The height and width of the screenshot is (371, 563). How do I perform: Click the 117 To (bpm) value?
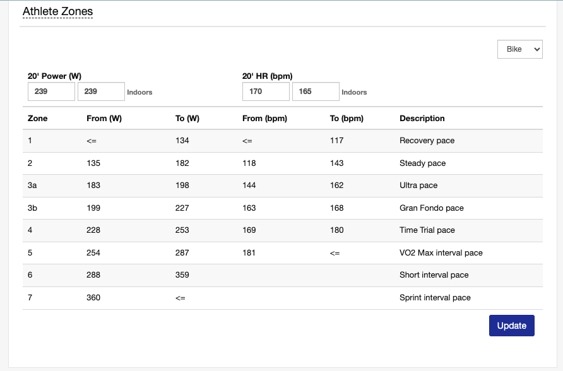pos(337,141)
